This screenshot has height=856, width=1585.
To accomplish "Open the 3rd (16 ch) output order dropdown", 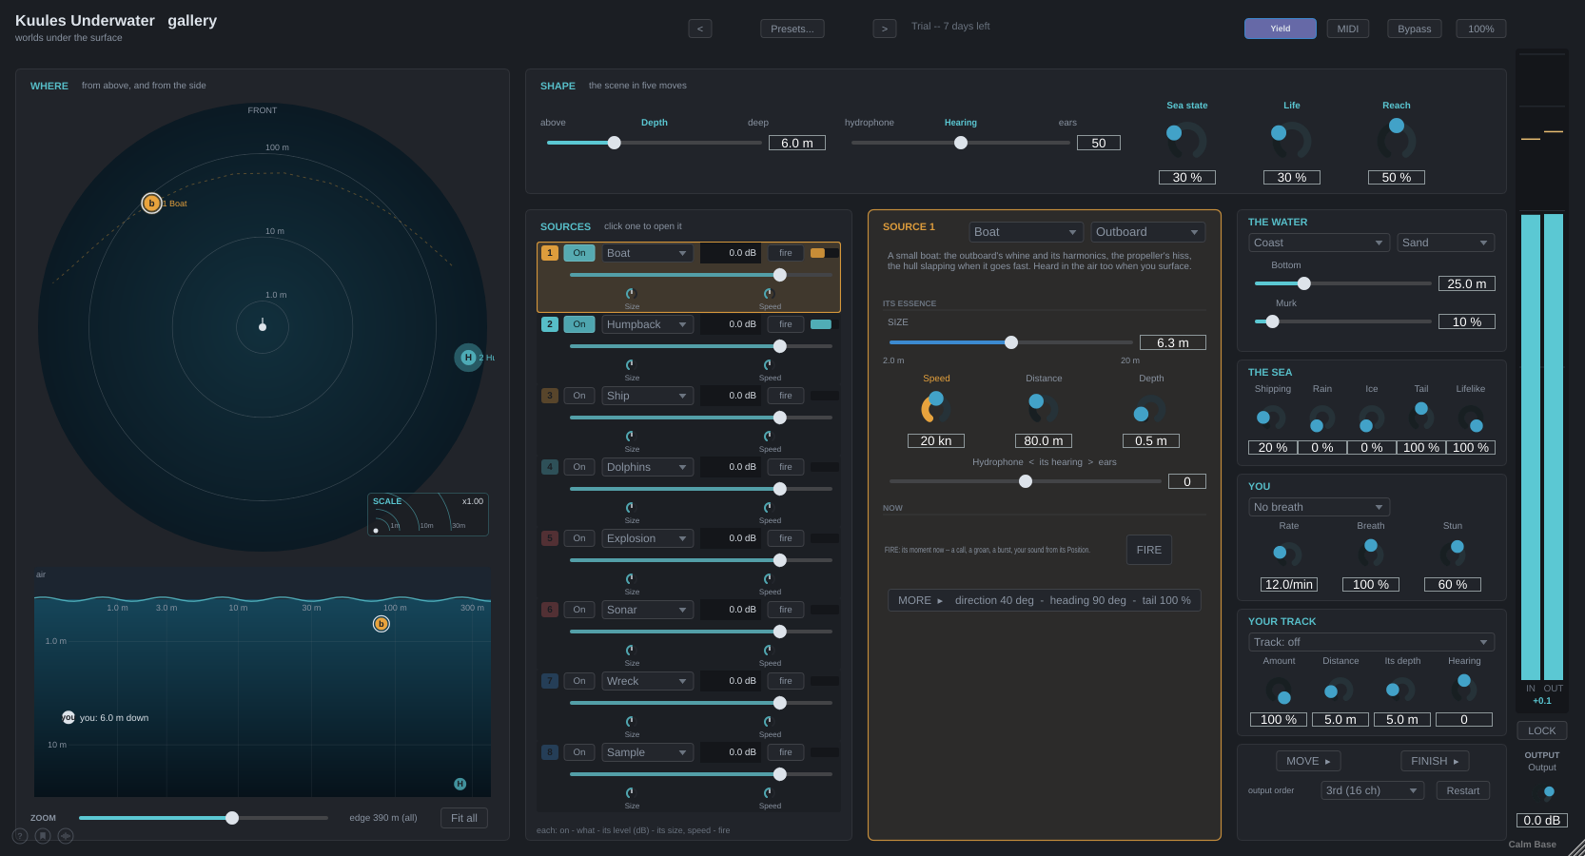I will 1373,790.
